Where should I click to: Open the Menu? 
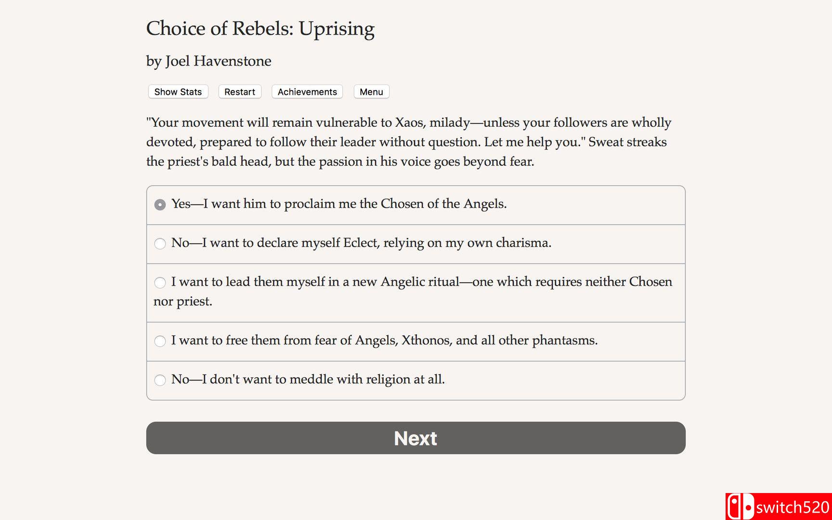point(371,91)
